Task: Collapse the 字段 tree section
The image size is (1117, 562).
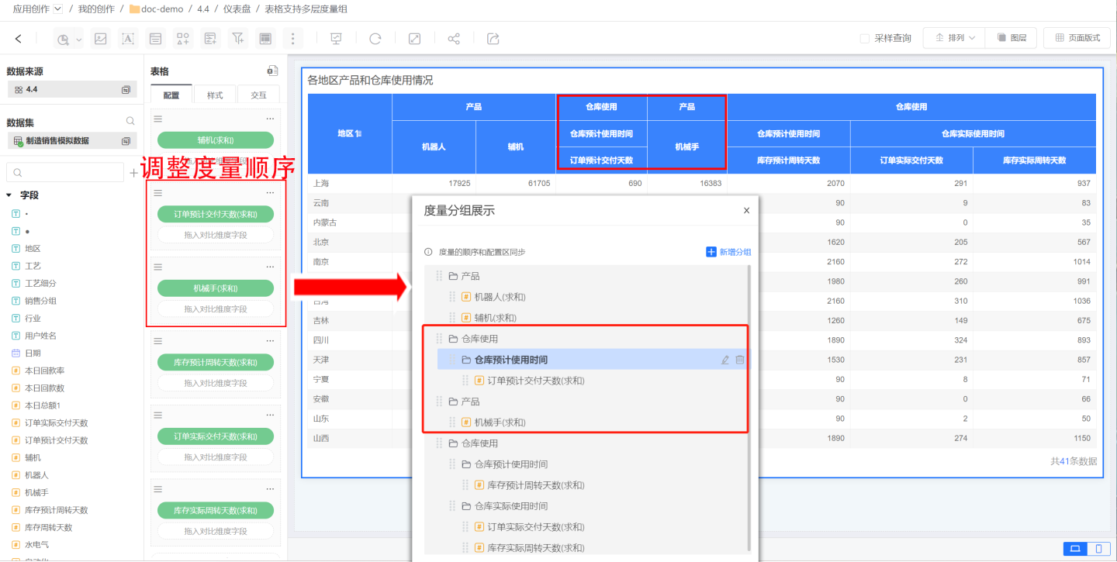Action: coord(9,195)
